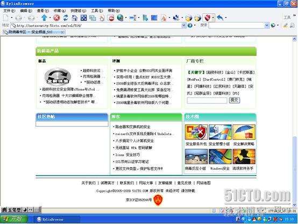Viewport: 298px width, 224px height.
Task: Click the red shield security toolbar icon
Action: point(207,18)
